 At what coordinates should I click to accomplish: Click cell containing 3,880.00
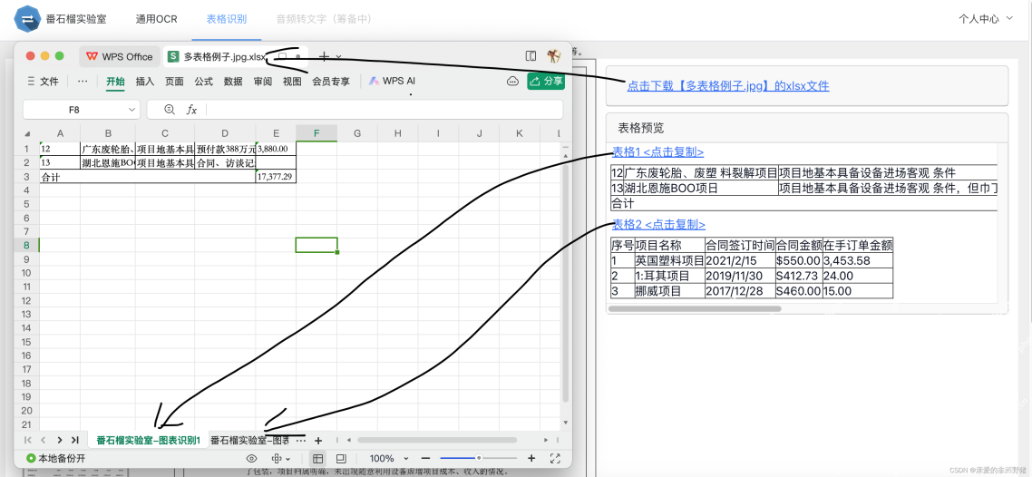click(276, 150)
